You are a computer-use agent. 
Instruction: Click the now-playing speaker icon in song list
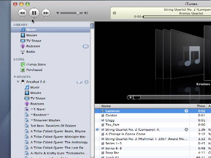(98, 129)
